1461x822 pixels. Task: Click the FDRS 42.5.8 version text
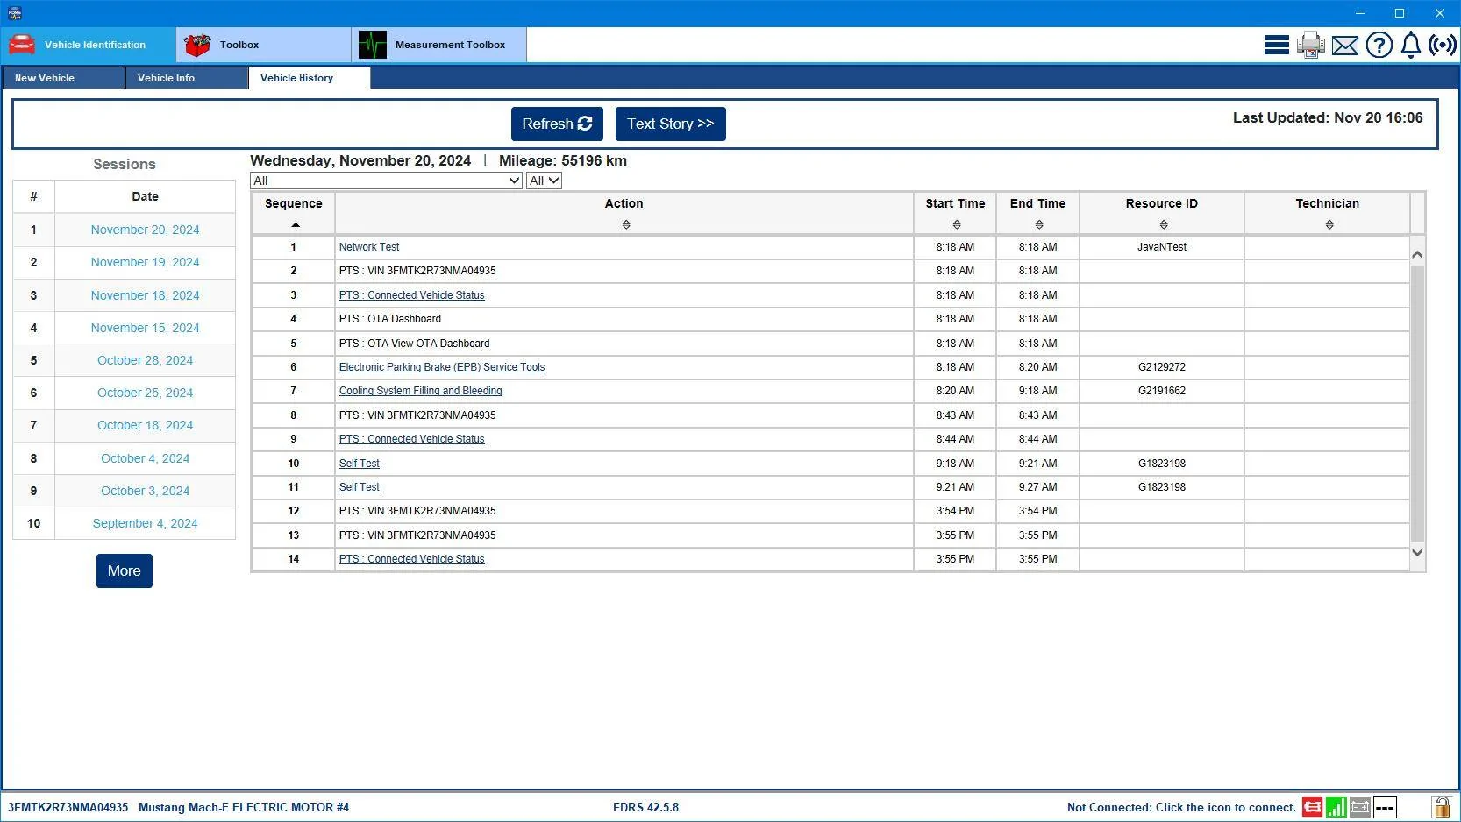[x=645, y=807]
